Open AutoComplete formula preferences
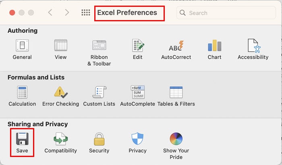 click(x=138, y=96)
